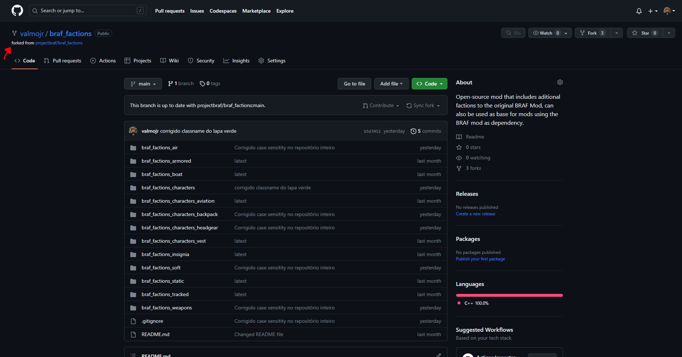Click the file icon for .gitignore
The image size is (682, 357).
[133, 321]
